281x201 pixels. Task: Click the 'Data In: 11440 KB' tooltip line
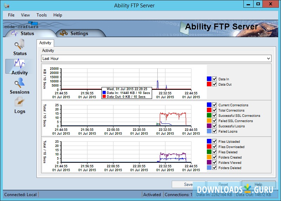click(128, 93)
